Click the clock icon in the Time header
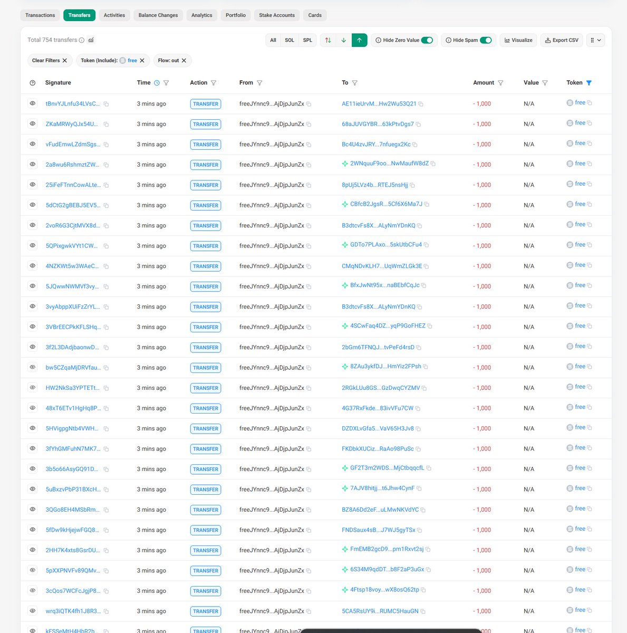The width and height of the screenshot is (627, 633). pyautogui.click(x=157, y=83)
